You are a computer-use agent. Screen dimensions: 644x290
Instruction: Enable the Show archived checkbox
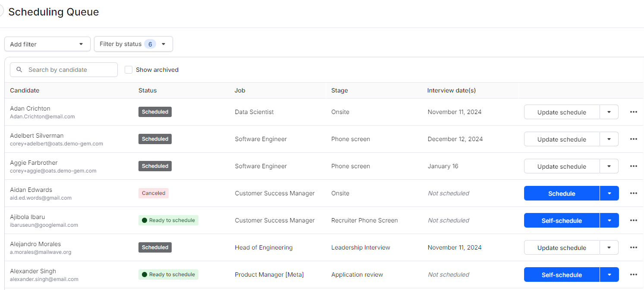128,69
